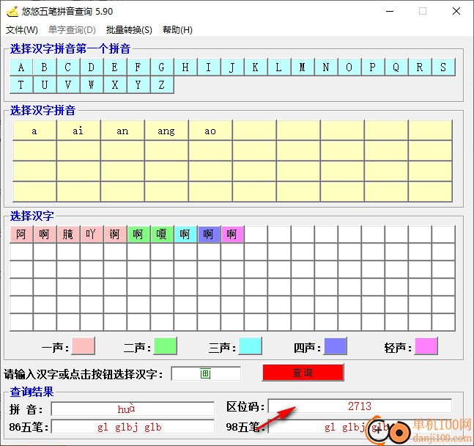Screen dimensions: 474x446
Task: Click the app pencil icon in the title bar
Action: 12,11
